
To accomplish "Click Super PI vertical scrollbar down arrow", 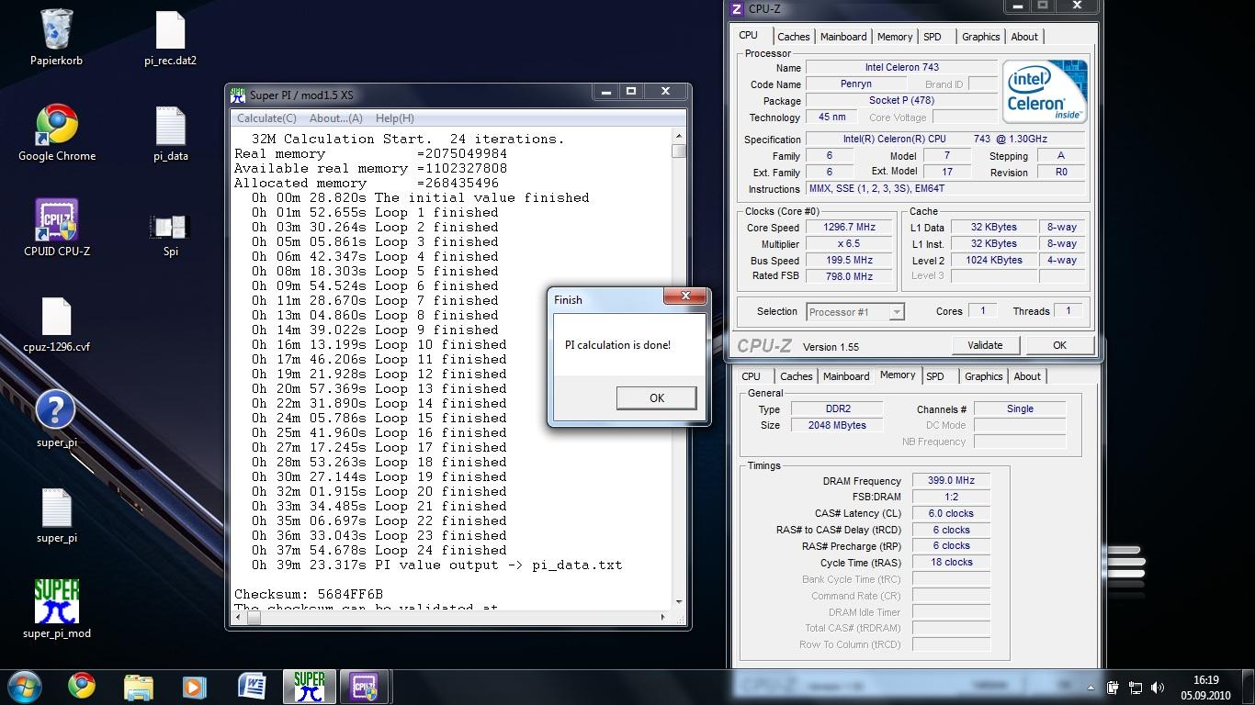I will pos(679,601).
